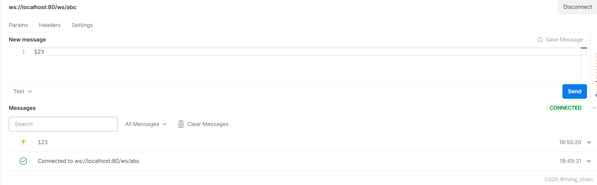Select the yellow up arrow sent-message icon

23,142
